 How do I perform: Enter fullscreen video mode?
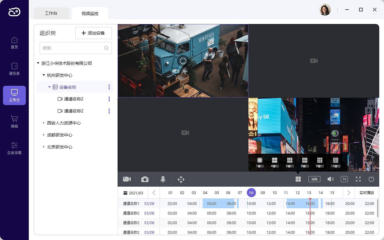pos(358,179)
